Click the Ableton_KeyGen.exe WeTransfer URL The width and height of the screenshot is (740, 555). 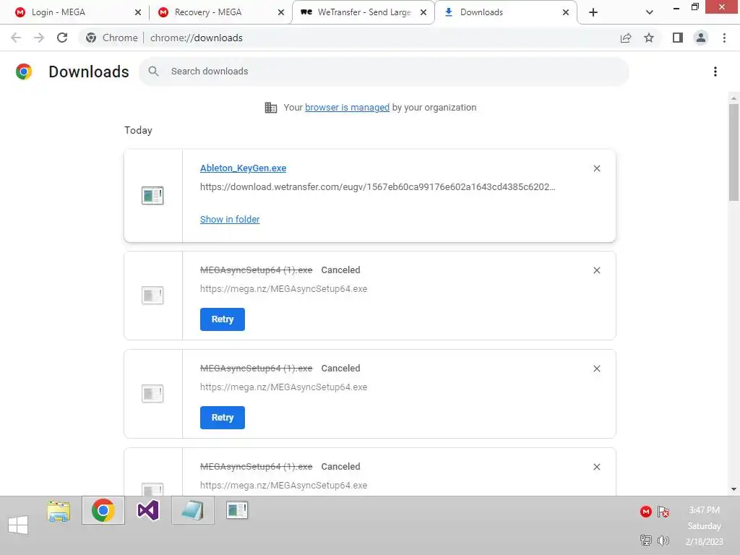tap(377, 187)
